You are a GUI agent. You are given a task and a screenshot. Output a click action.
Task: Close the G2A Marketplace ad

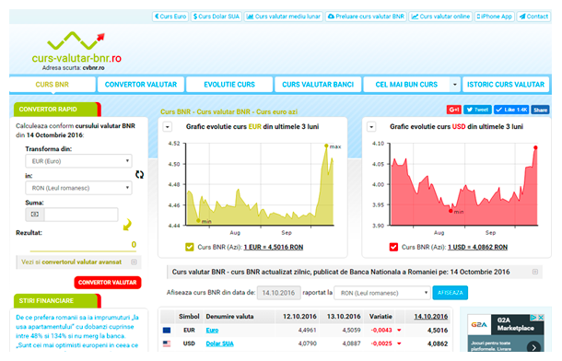click(541, 318)
